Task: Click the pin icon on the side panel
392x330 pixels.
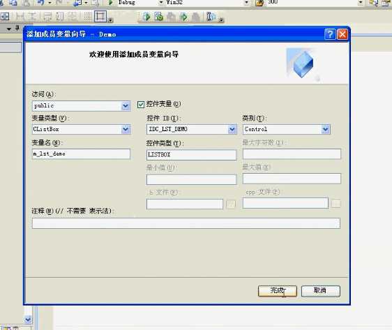Action: point(17,28)
